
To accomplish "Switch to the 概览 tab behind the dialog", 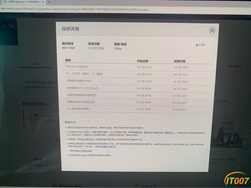I will point(36,64).
